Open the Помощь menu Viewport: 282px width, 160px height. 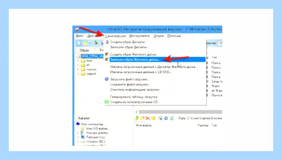(174, 36)
